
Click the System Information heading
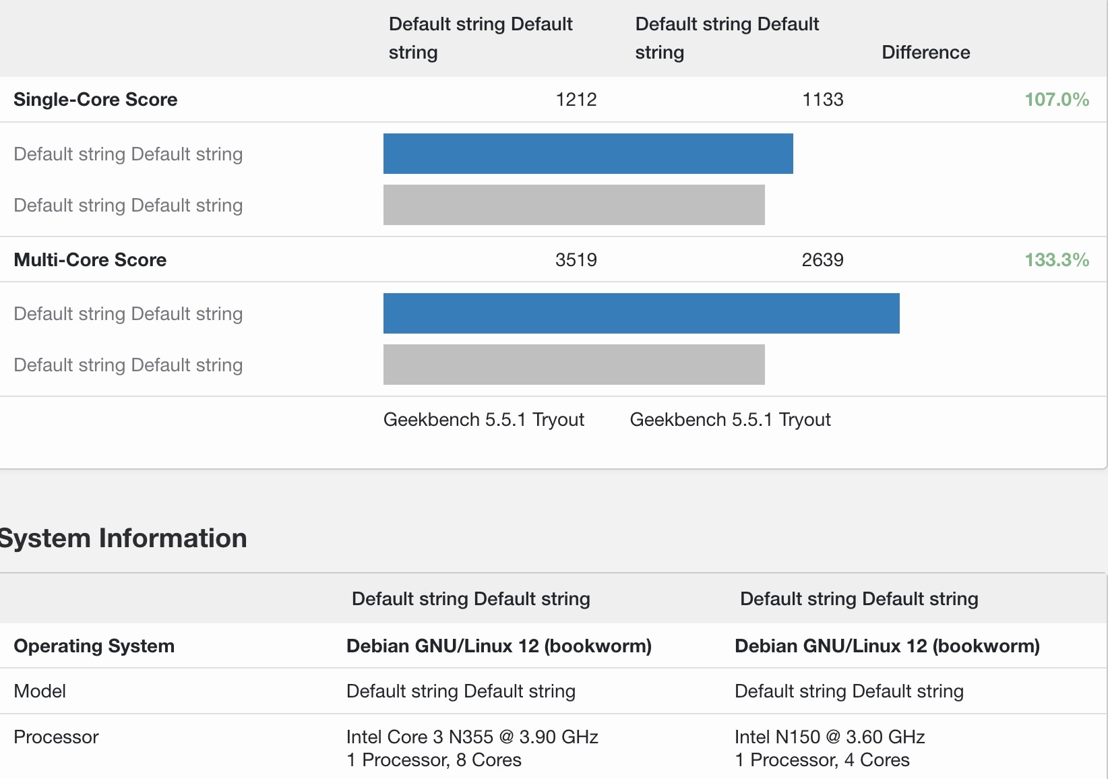123,538
